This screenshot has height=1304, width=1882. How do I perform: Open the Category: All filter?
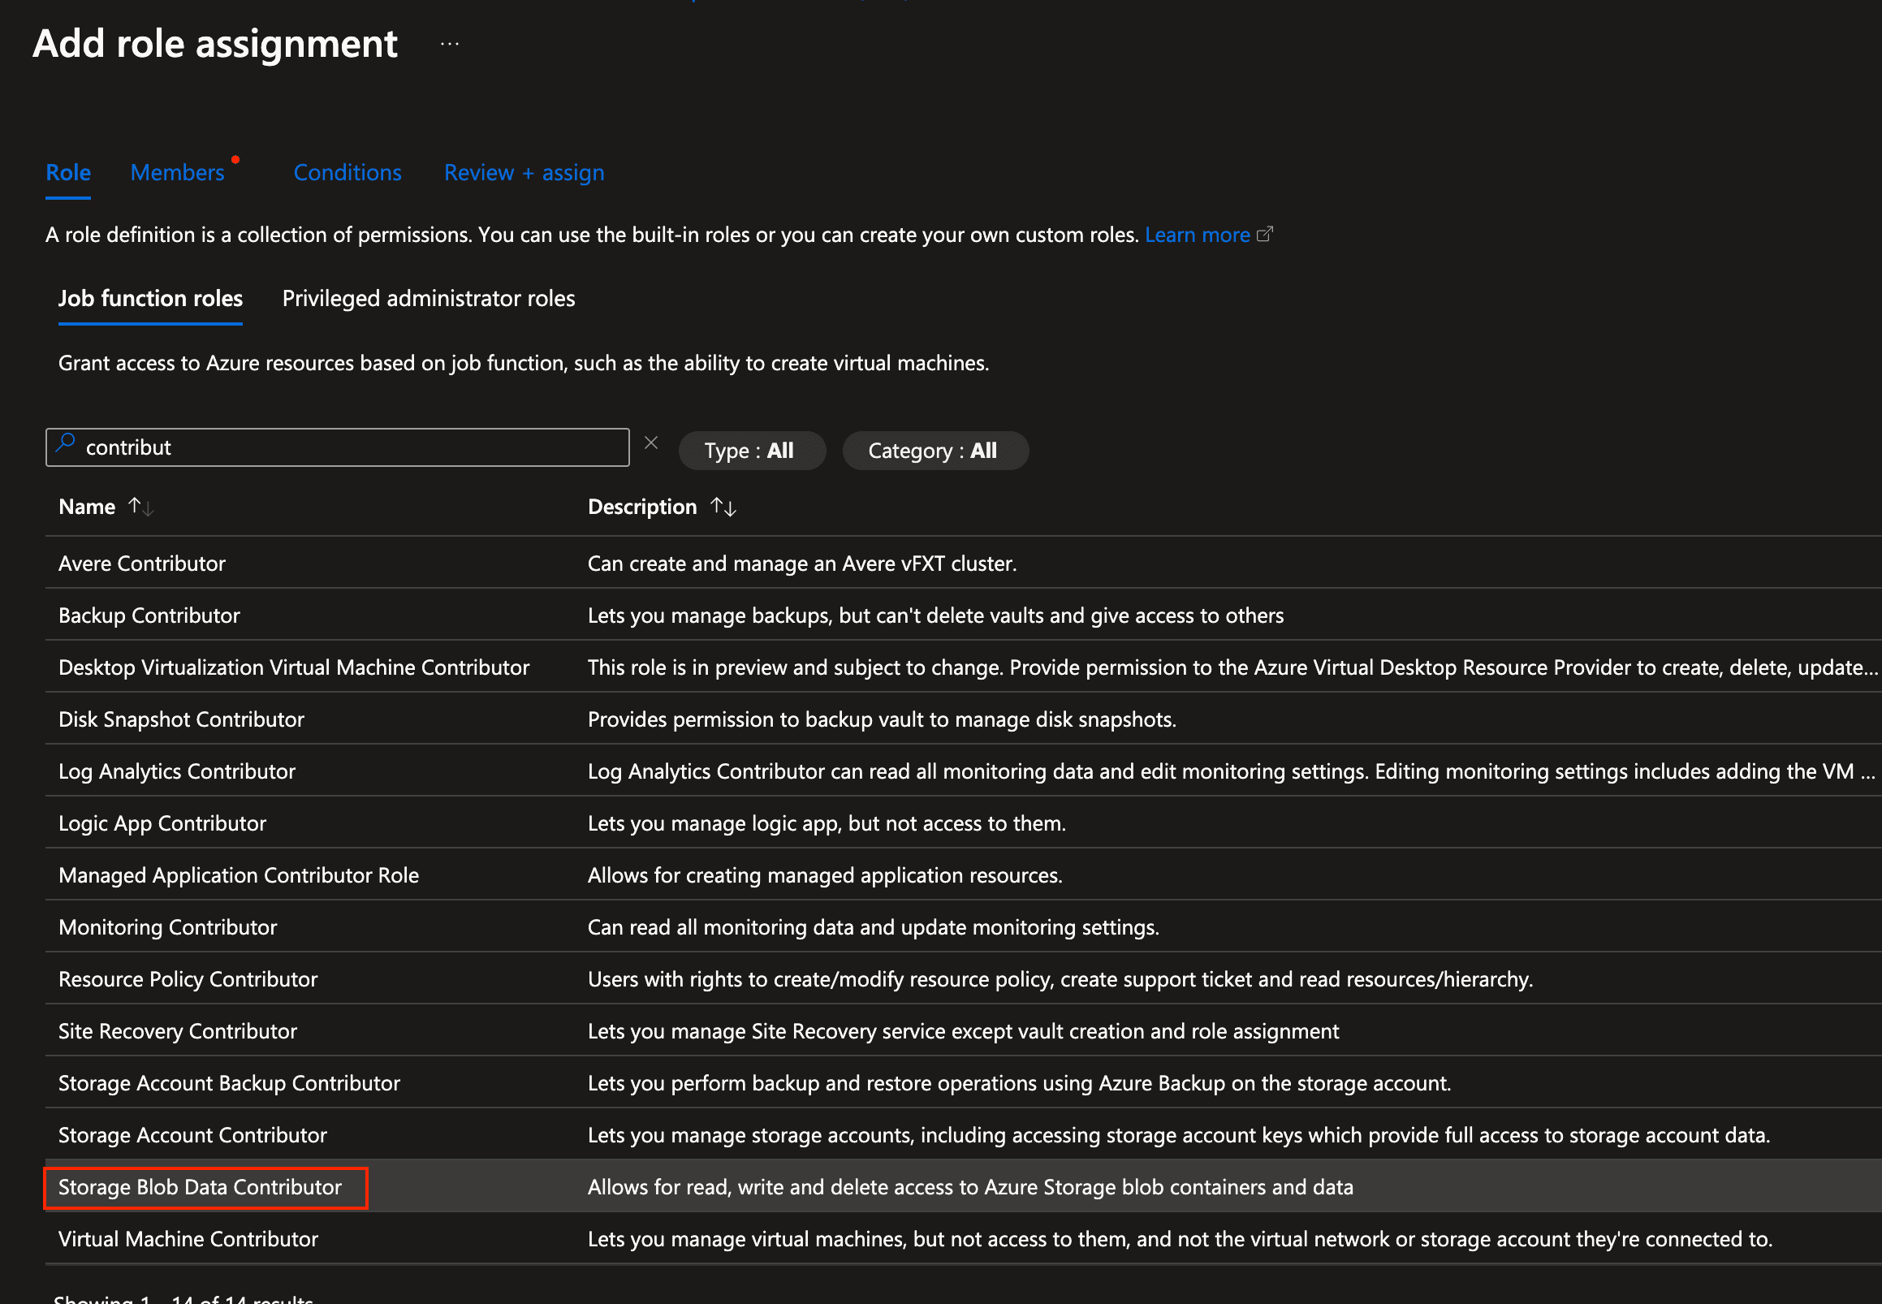pos(935,450)
